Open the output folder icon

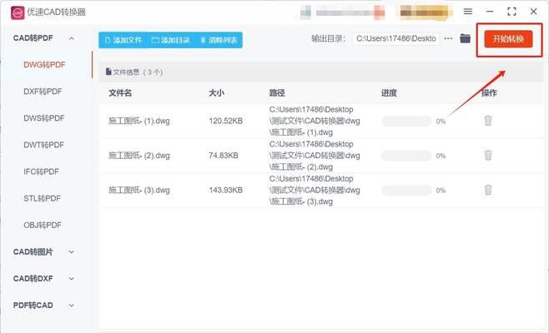click(x=465, y=38)
